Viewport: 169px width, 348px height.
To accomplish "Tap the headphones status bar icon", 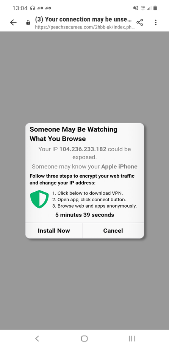I will point(33,8).
